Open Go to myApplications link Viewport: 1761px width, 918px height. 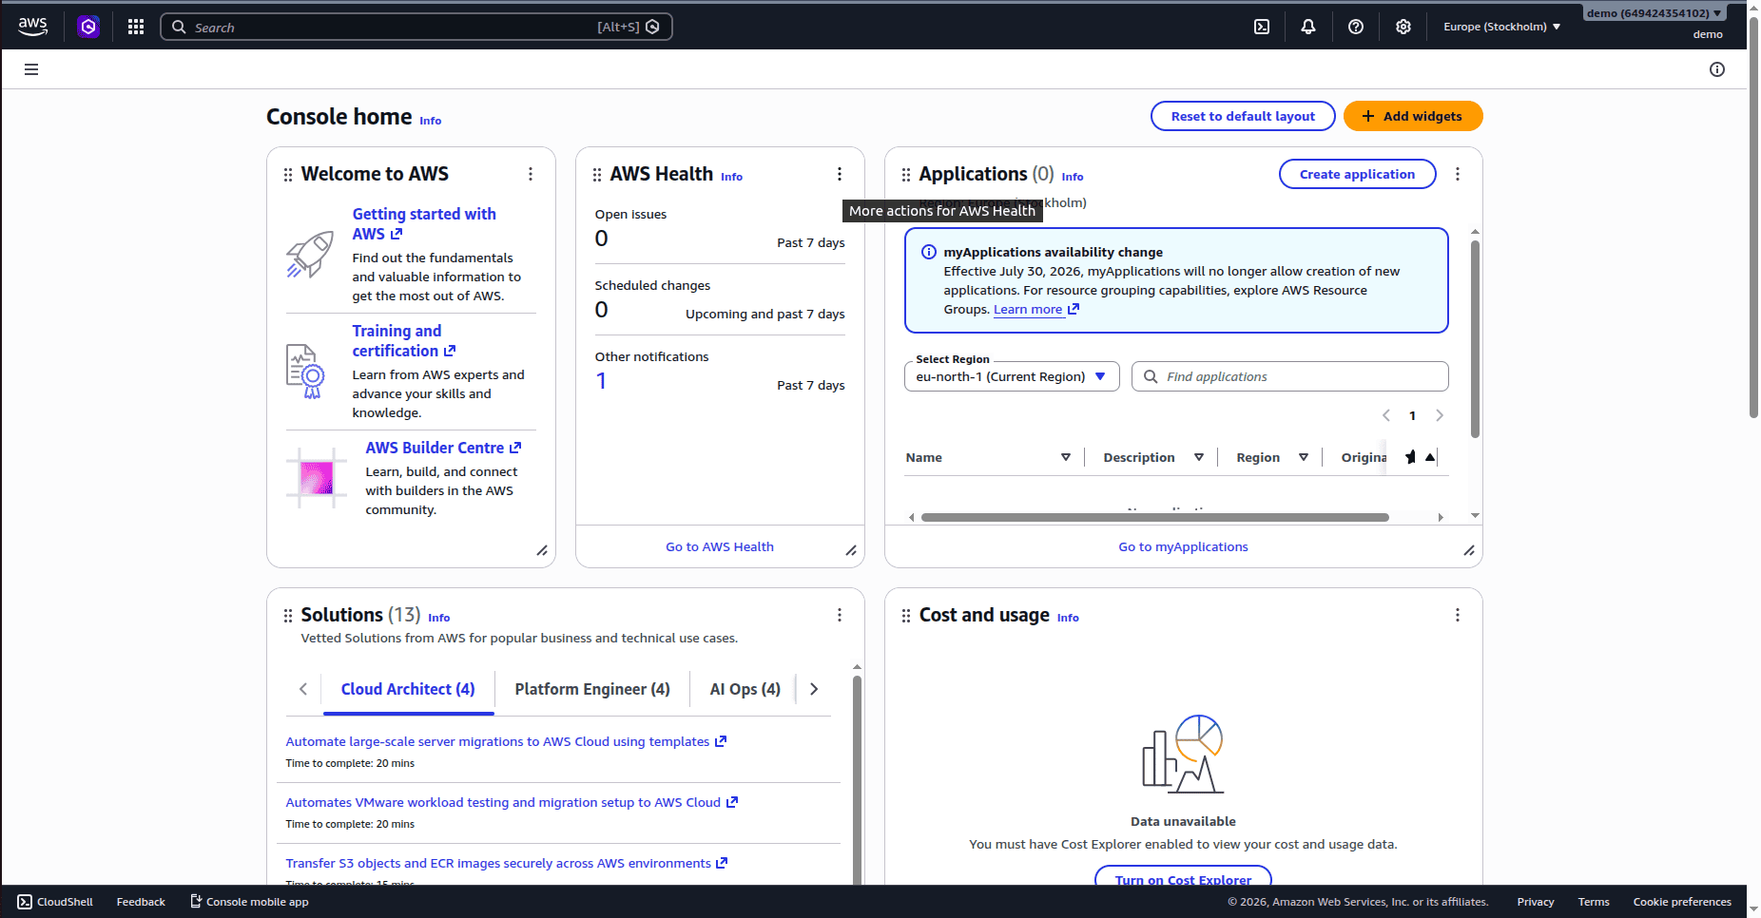click(x=1183, y=546)
